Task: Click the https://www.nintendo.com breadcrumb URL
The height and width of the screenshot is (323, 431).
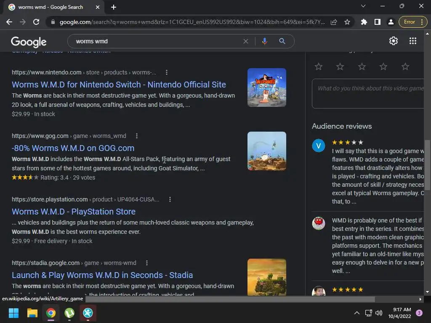Action: pos(46,72)
